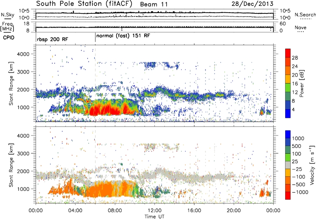Click the 'Beam 11' label
Viewport: 316px width, 219px height.
154,4
